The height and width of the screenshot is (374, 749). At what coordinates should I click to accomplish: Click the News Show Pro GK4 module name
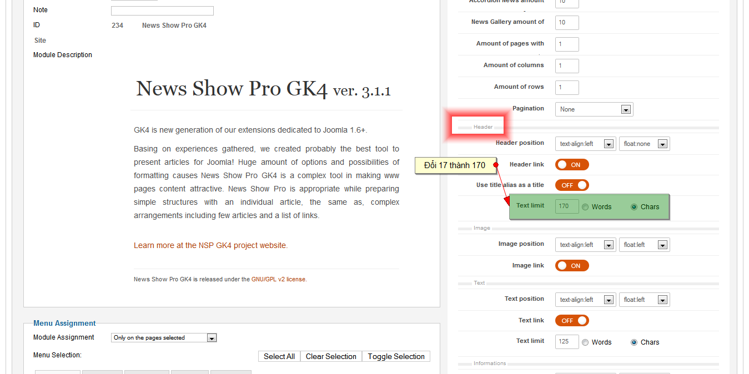click(x=174, y=26)
